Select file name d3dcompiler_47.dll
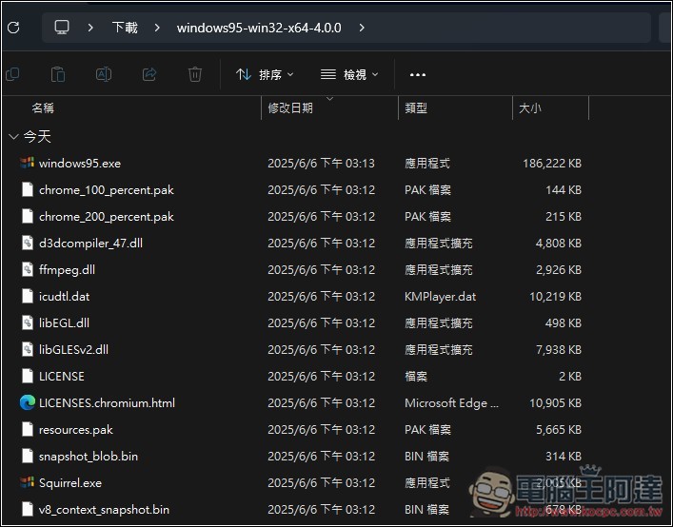 tap(90, 244)
